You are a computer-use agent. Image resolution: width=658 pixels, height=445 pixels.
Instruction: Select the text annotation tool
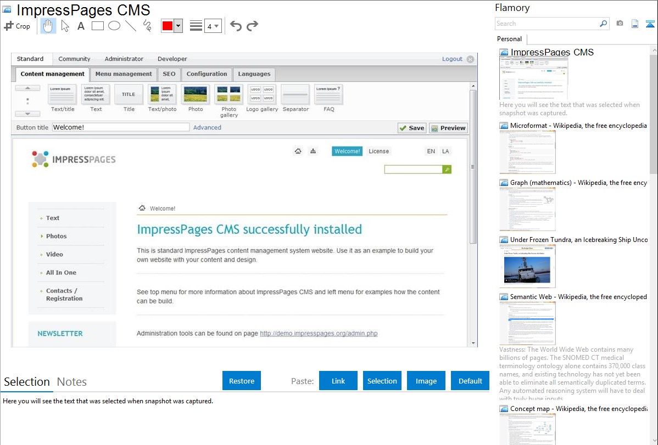point(81,26)
